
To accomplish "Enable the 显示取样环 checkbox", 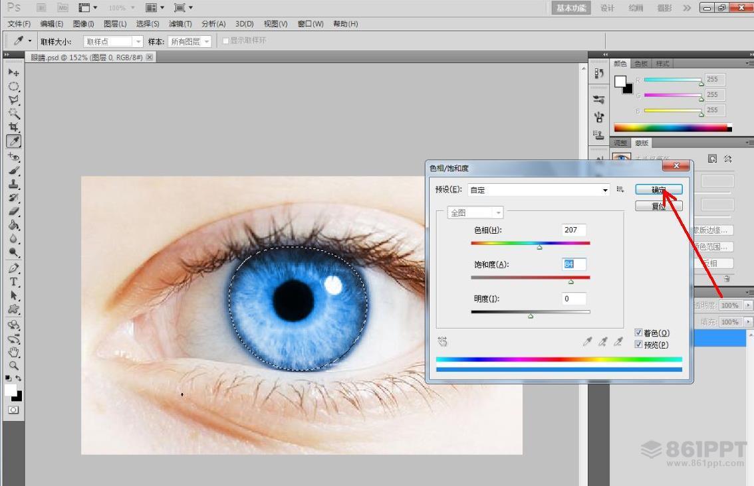I will pos(226,41).
